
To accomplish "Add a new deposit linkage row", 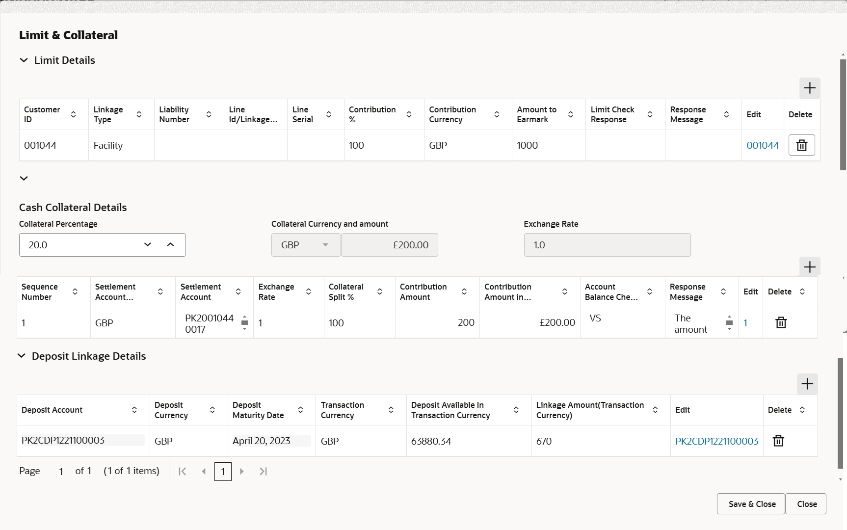I will tap(807, 384).
